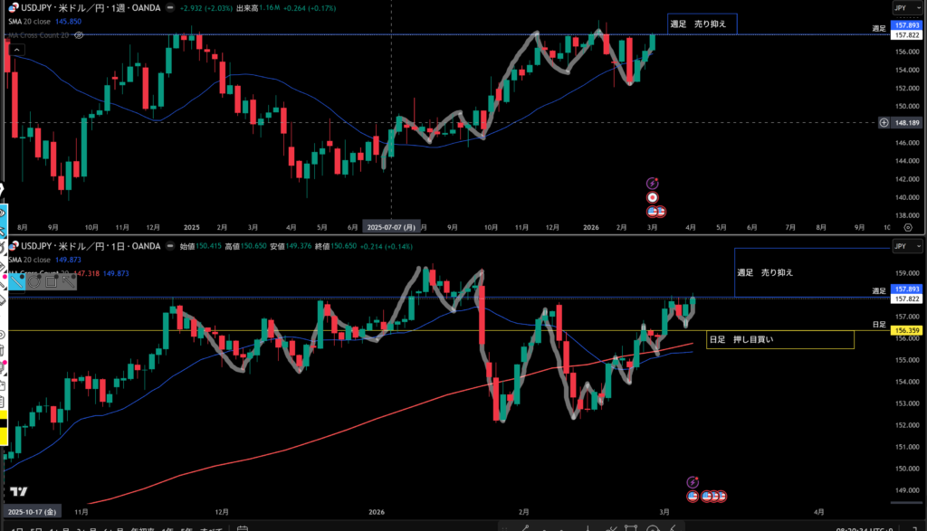Click the 2025-07-07 date label on weekly time axis
927x531 pixels.
tap(390, 228)
